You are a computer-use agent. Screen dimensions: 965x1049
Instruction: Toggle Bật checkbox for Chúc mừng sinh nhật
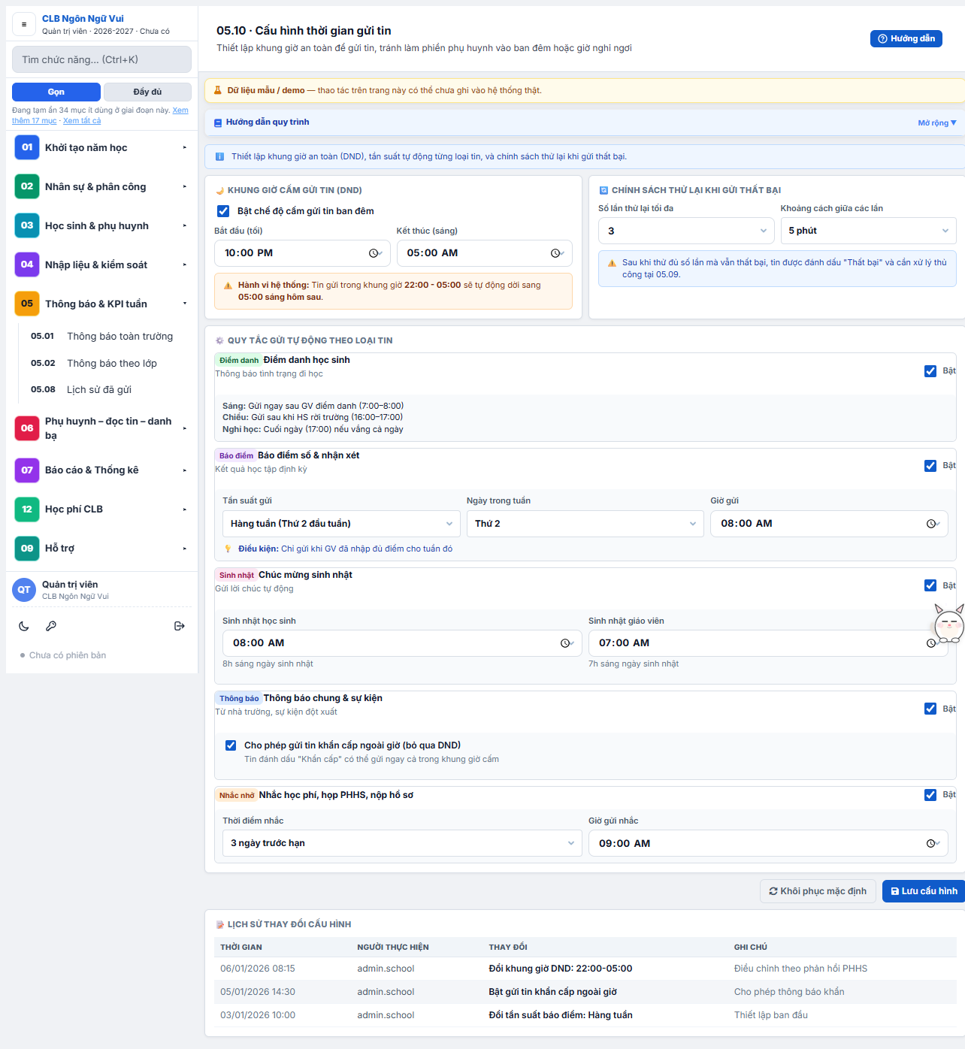930,585
